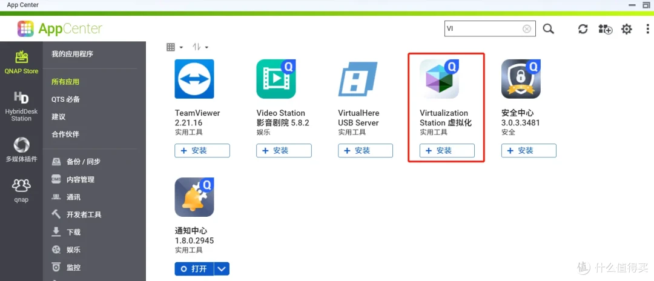Click the search magnifier icon

pos(549,29)
